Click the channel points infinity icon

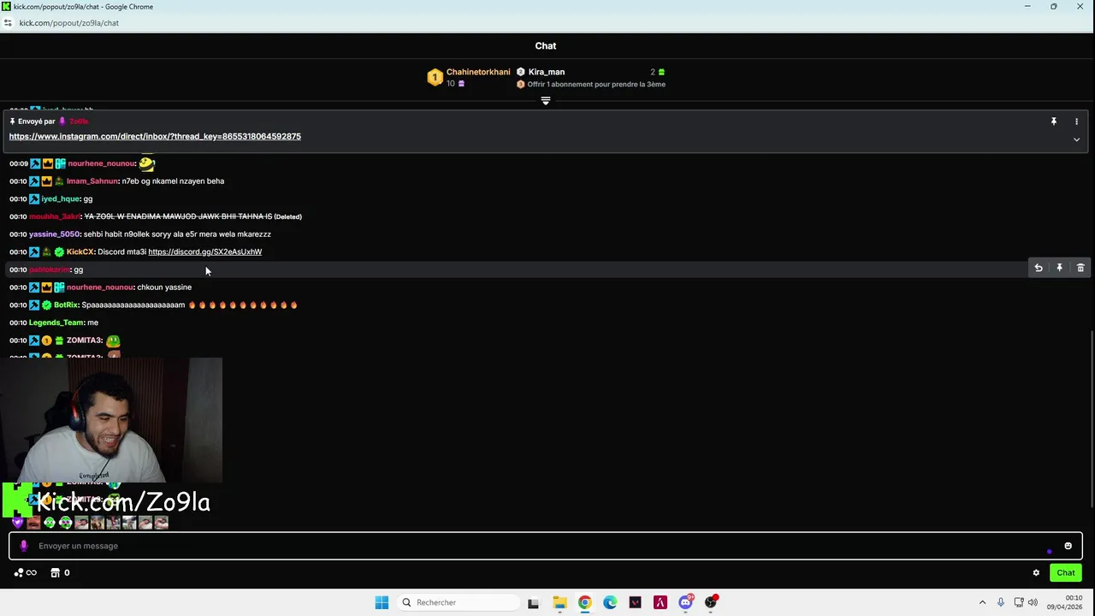click(x=27, y=573)
